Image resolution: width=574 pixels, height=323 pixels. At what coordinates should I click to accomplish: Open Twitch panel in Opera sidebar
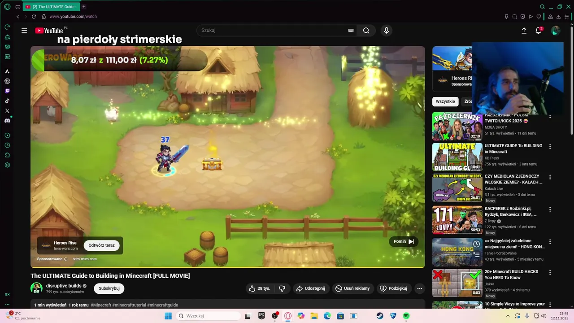7,91
